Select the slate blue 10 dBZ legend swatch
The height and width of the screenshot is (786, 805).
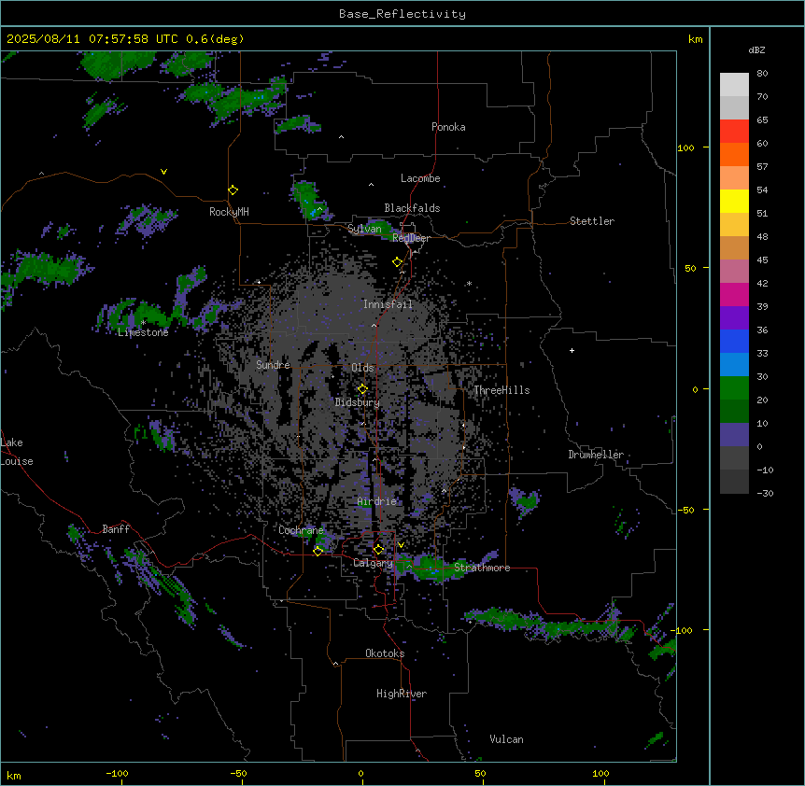coord(734,435)
